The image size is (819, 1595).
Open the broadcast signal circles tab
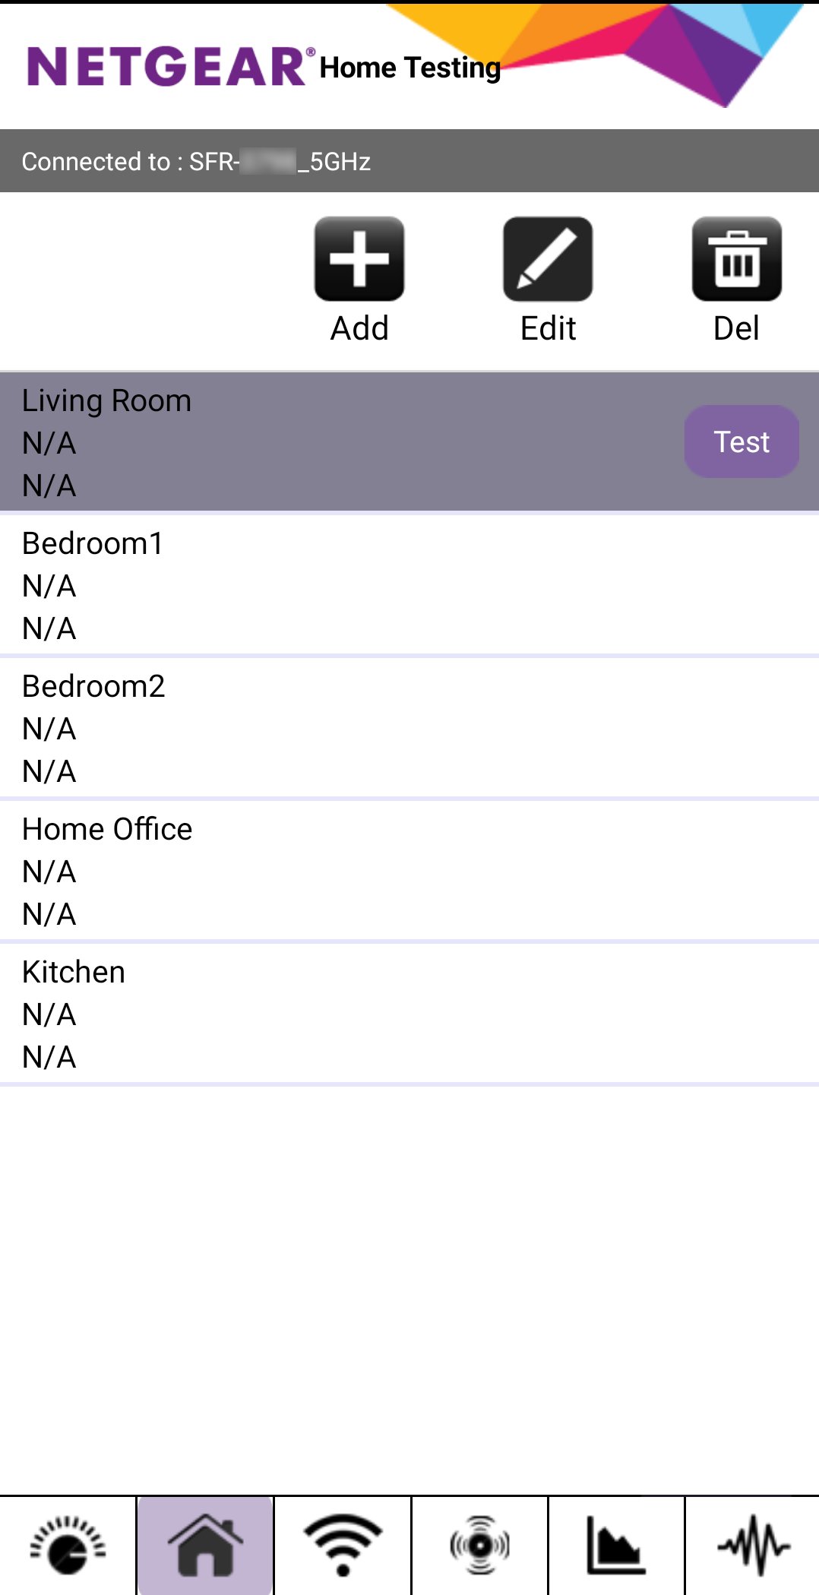[479, 1546]
